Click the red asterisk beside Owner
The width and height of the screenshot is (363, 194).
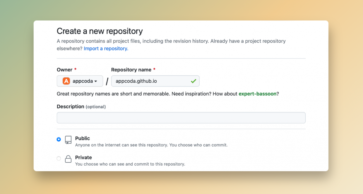[75, 69]
